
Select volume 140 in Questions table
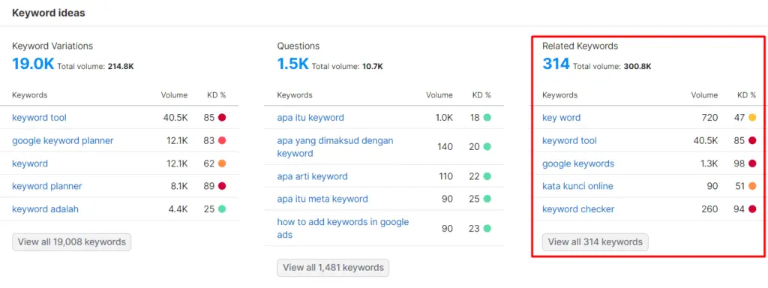coord(445,147)
